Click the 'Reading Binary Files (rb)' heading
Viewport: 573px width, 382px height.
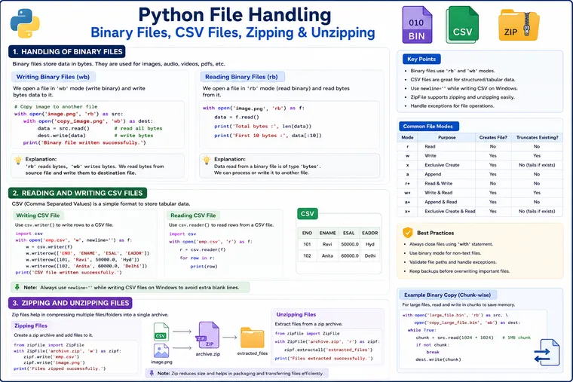241,77
